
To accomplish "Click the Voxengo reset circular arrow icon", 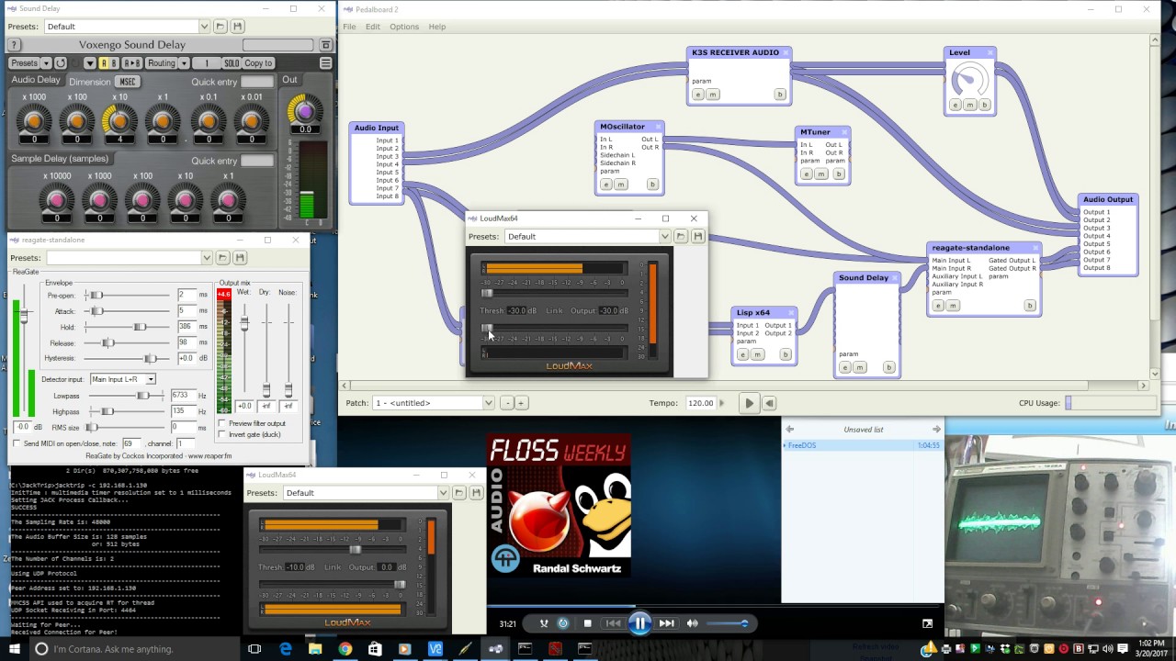I will (61, 63).
